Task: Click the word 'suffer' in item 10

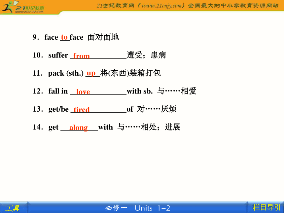Action: coord(58,55)
